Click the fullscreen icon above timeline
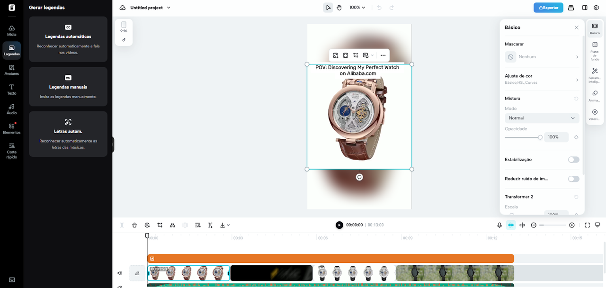606x288 pixels. [587, 225]
